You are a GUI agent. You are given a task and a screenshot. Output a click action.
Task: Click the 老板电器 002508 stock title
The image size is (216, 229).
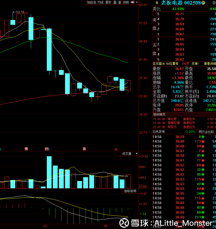181,3
